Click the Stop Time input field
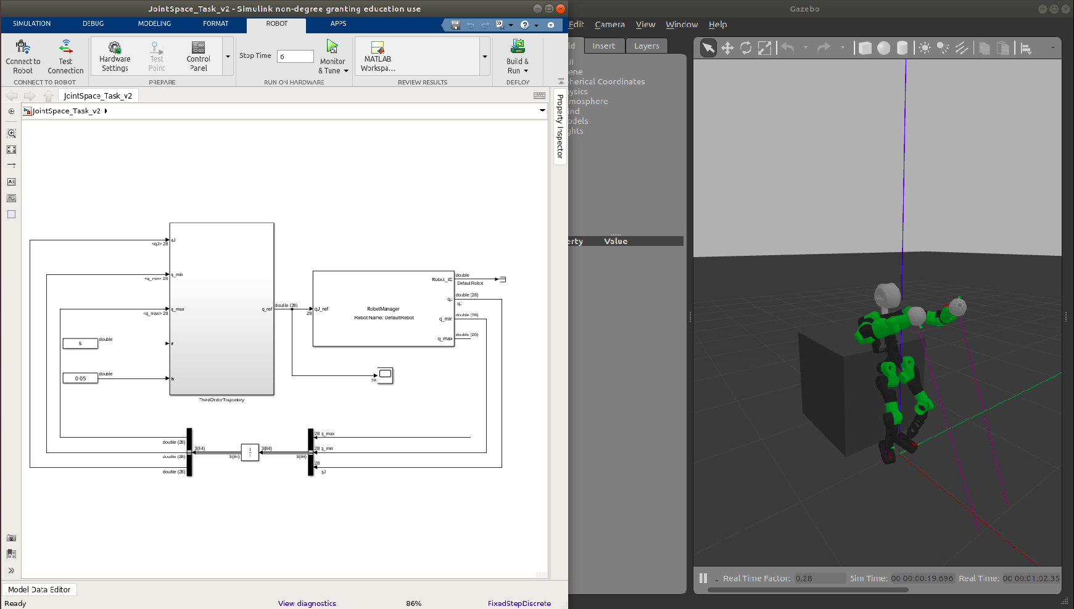 (x=295, y=56)
